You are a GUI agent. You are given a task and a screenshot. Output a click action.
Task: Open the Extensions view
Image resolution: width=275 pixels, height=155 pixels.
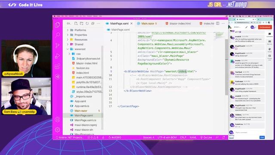coord(58,66)
